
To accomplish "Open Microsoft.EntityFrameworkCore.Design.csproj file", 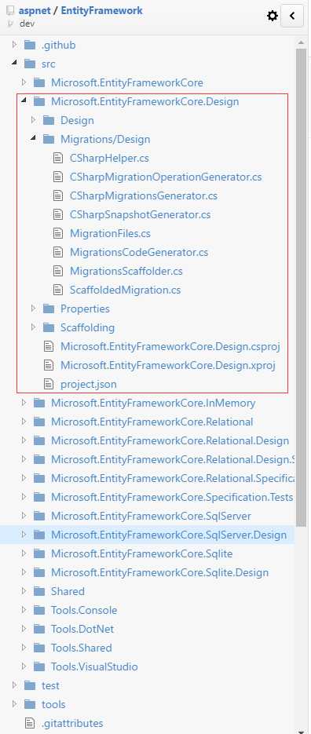I will [170, 346].
